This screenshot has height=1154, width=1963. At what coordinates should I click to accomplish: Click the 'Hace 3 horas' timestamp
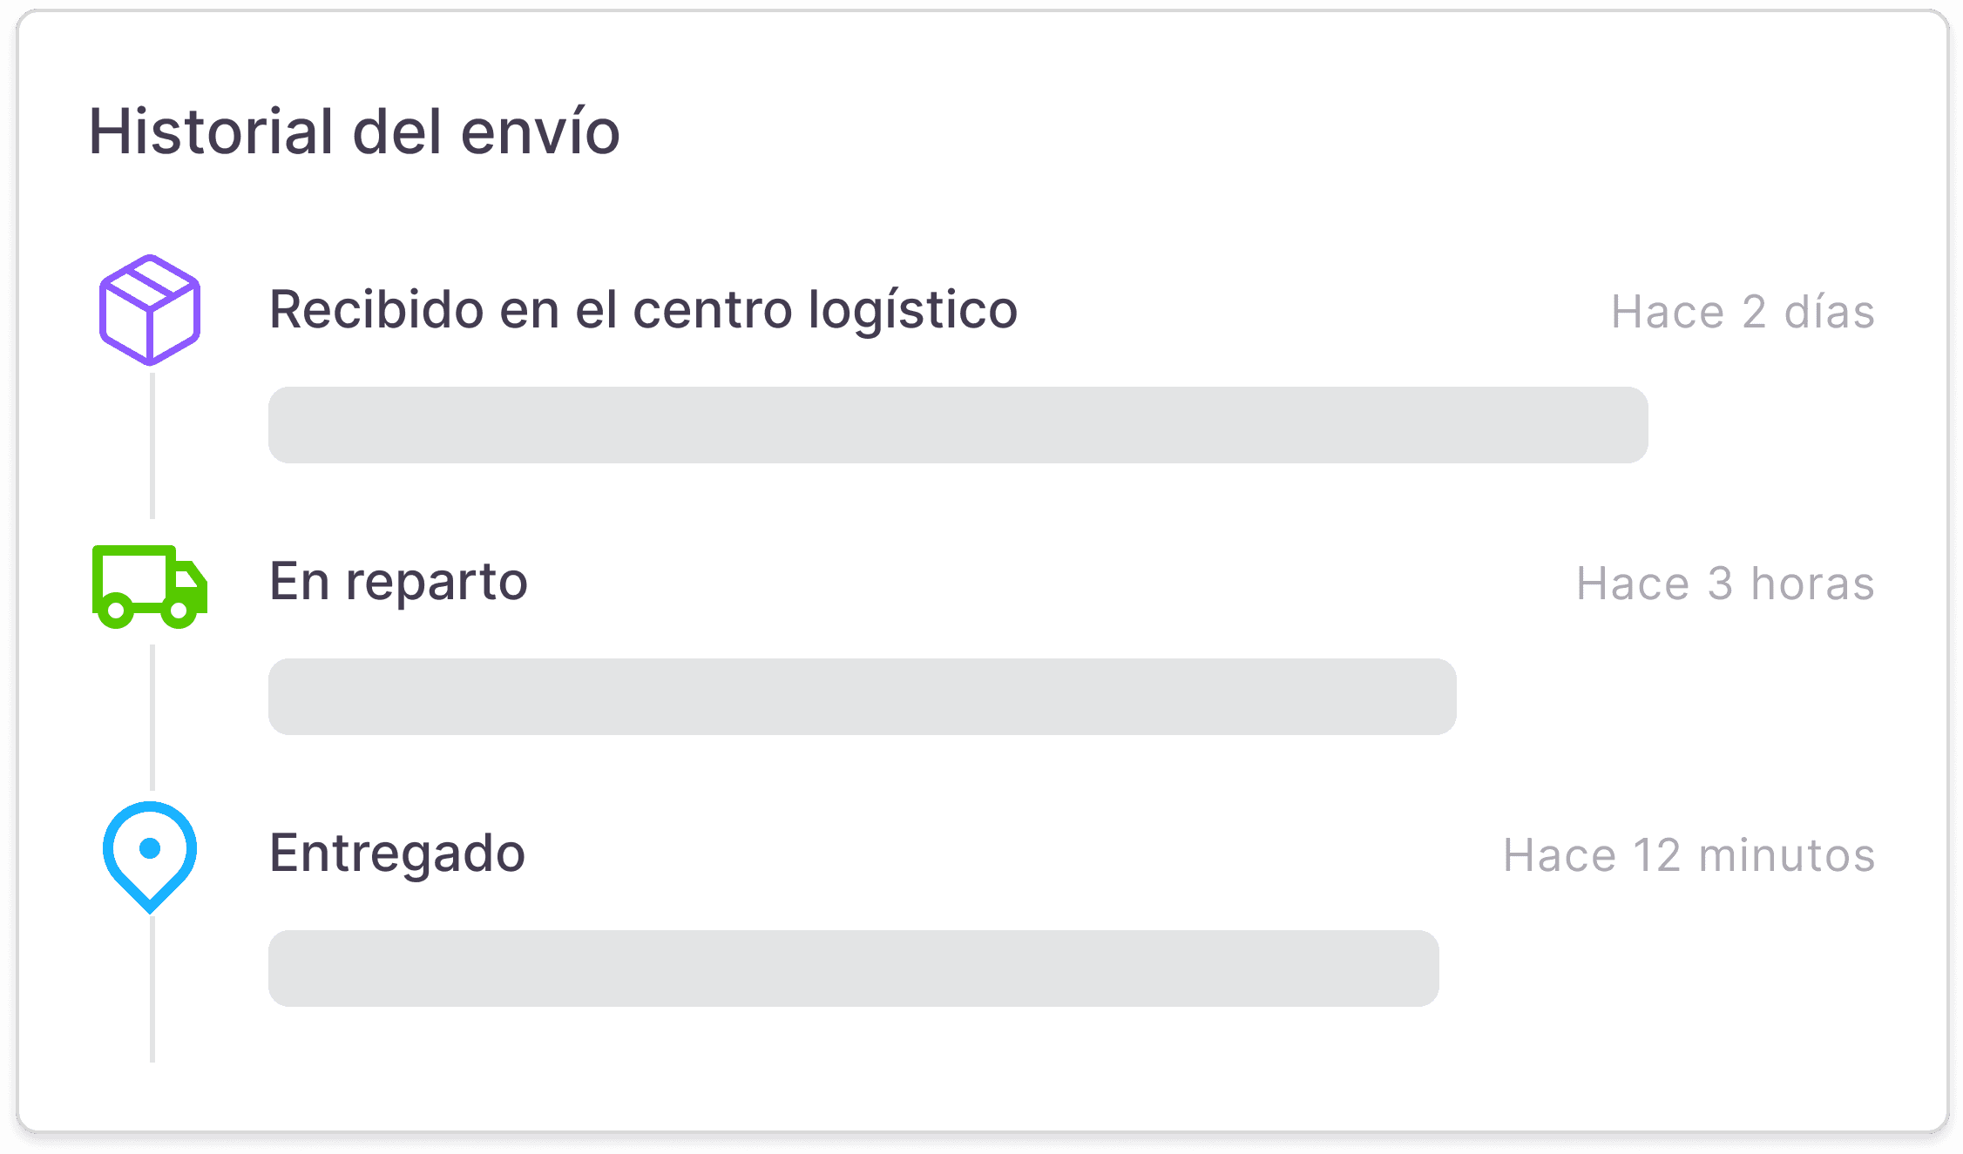pos(1725,584)
